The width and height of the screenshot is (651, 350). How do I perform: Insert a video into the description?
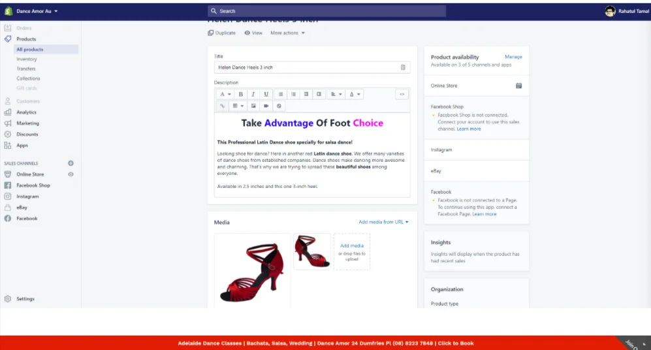click(x=266, y=106)
